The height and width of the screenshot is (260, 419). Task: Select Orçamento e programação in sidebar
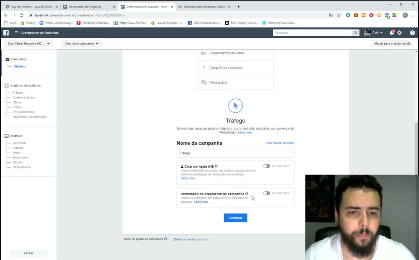pyautogui.click(x=30, y=117)
